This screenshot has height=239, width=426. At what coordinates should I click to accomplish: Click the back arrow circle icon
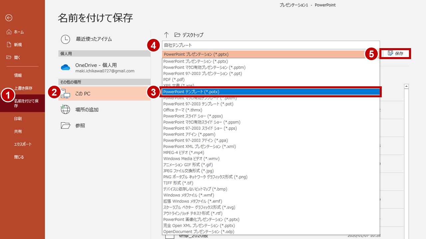click(x=9, y=18)
